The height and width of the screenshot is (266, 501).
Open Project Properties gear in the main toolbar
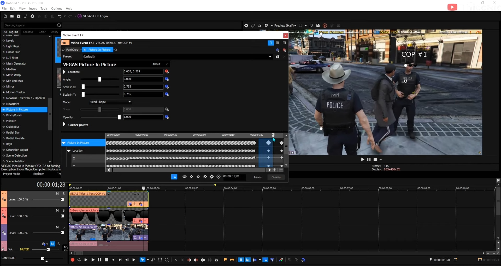point(32,16)
